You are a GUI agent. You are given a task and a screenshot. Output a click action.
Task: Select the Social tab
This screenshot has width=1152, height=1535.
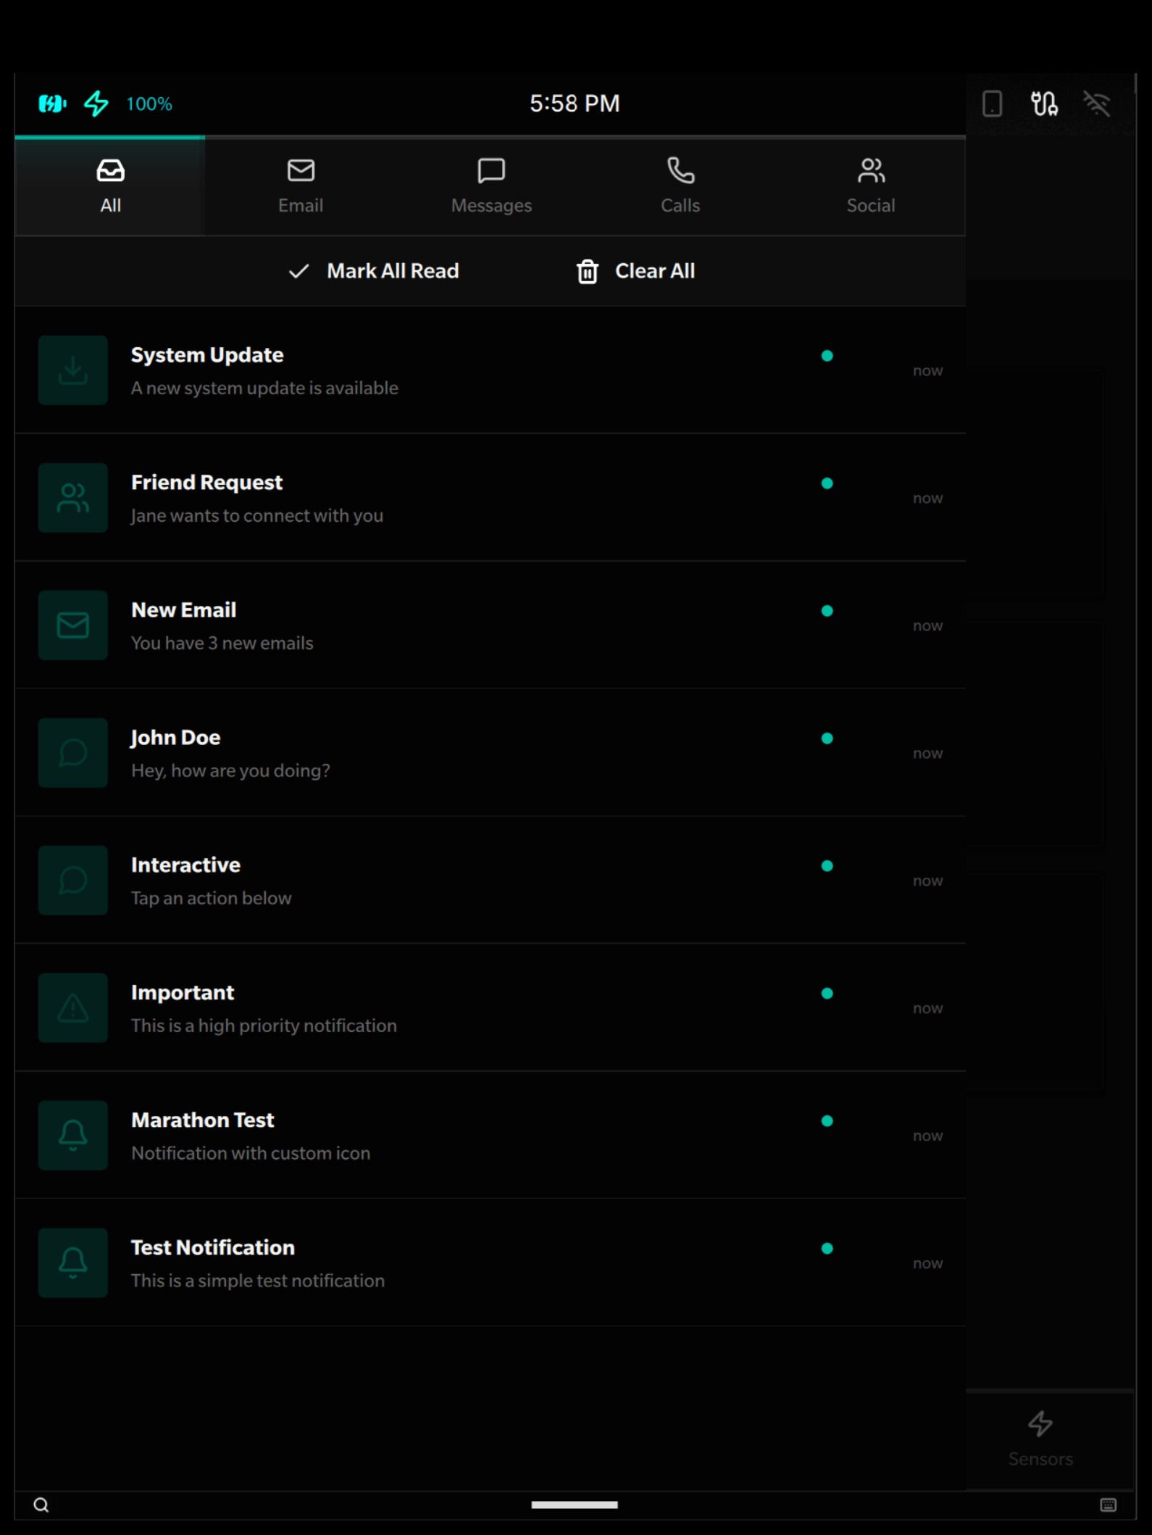click(x=870, y=186)
